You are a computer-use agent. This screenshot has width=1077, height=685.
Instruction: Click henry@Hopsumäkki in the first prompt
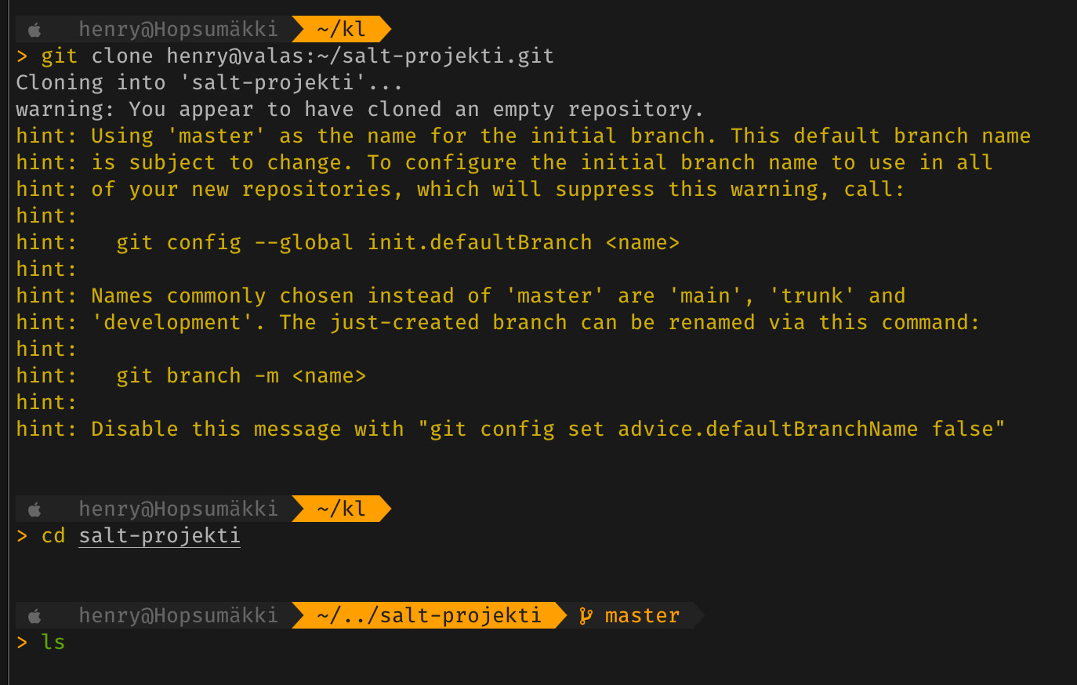coord(178,30)
